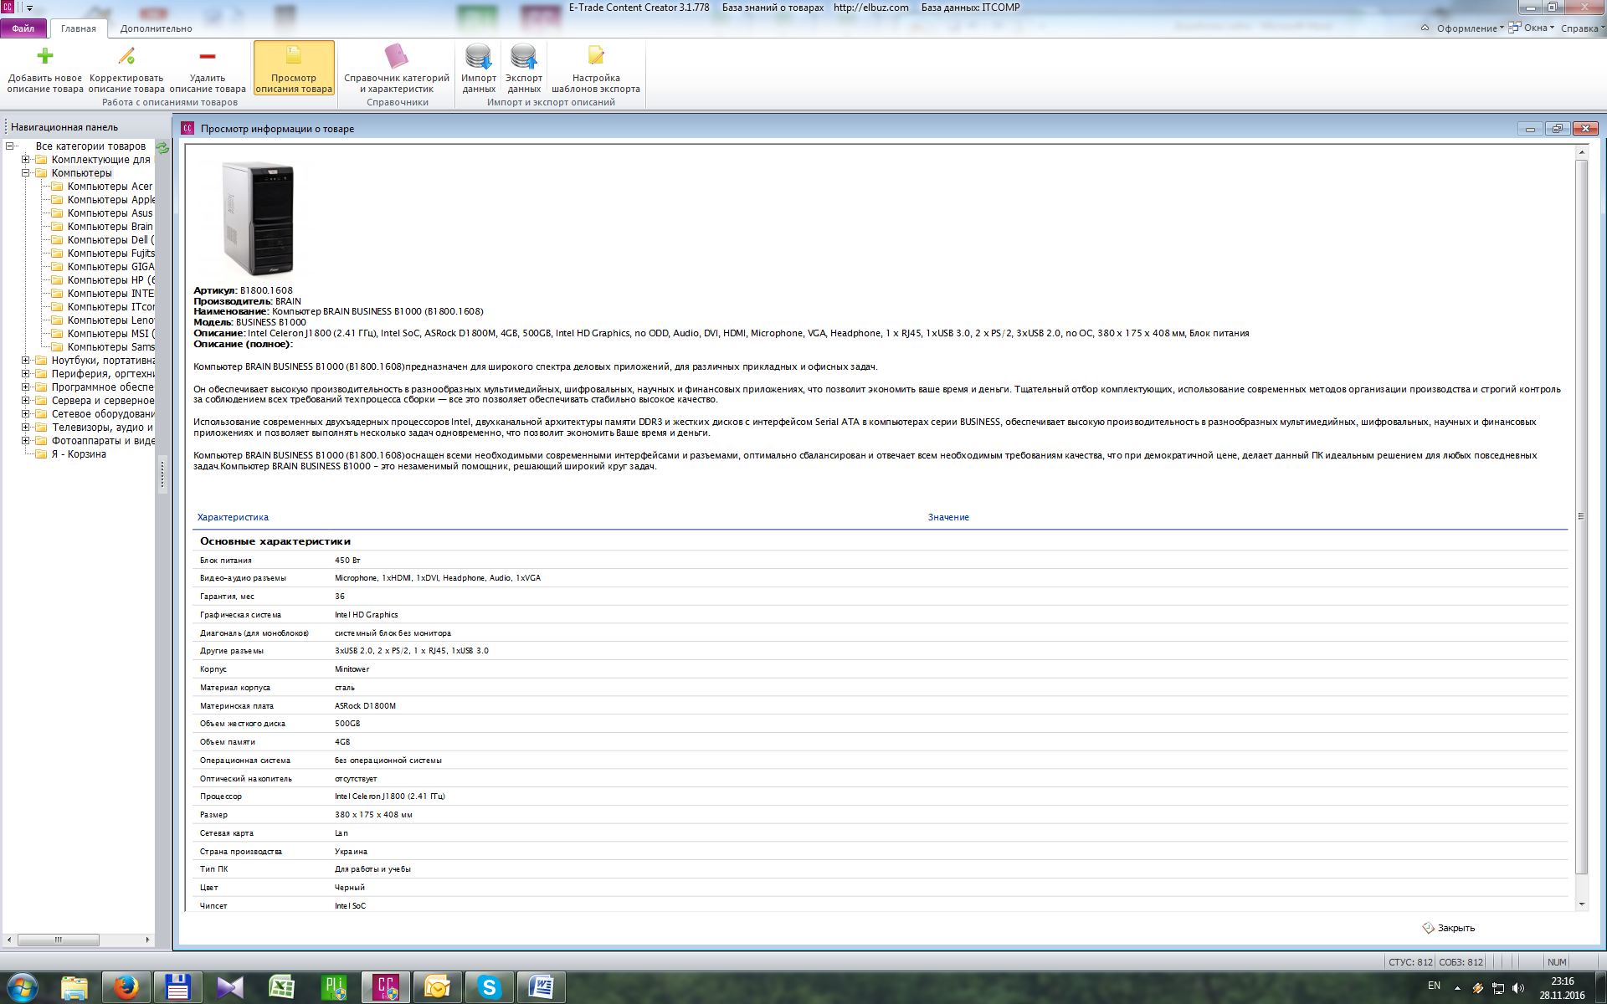Open the Окна dropdown menu

click(x=1533, y=28)
